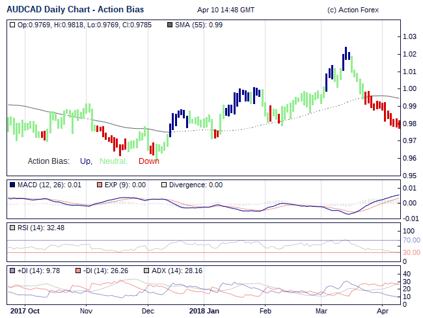This screenshot has width=423, height=318.
Task: Select the 'Down' Action Bias label
Action: pyautogui.click(x=148, y=161)
